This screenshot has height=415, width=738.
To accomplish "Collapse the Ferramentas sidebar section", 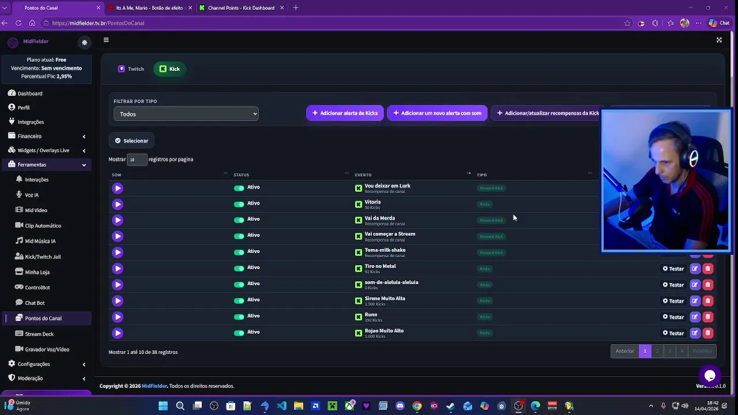I will 46,165.
